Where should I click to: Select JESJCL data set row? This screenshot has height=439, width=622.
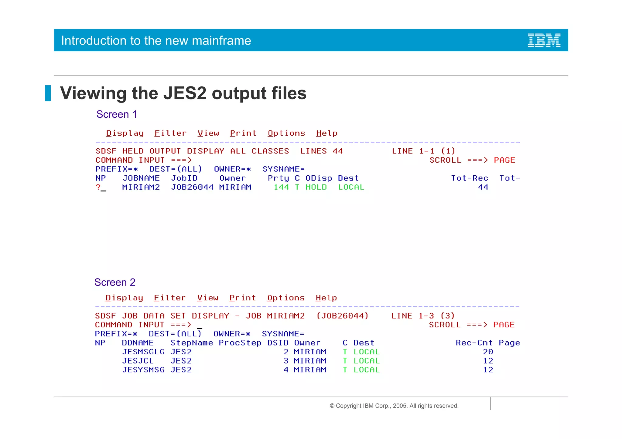coord(138,361)
